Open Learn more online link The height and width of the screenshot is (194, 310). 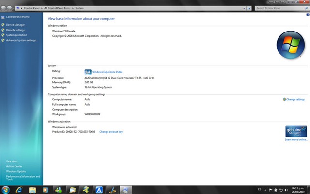pyautogui.click(x=296, y=139)
